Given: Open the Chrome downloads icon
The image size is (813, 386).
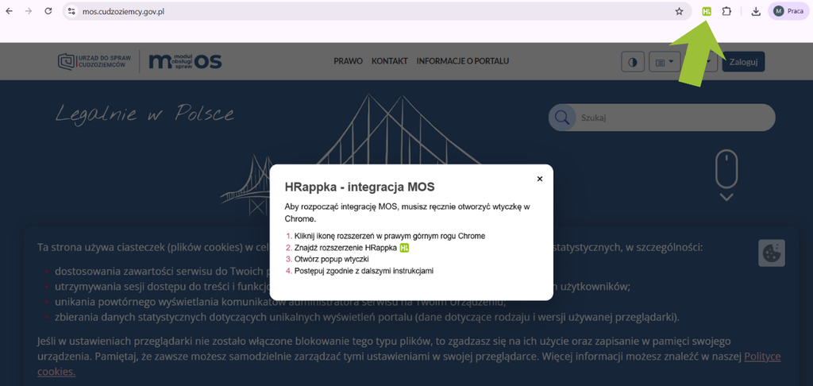Looking at the screenshot, I should pyautogui.click(x=756, y=11).
